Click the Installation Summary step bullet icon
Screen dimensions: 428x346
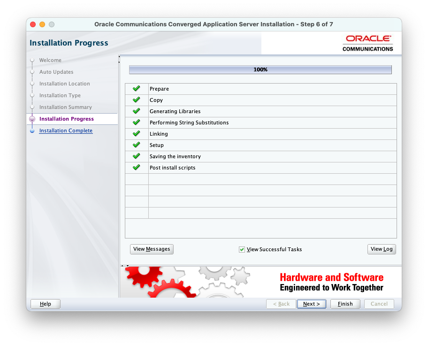[32, 107]
